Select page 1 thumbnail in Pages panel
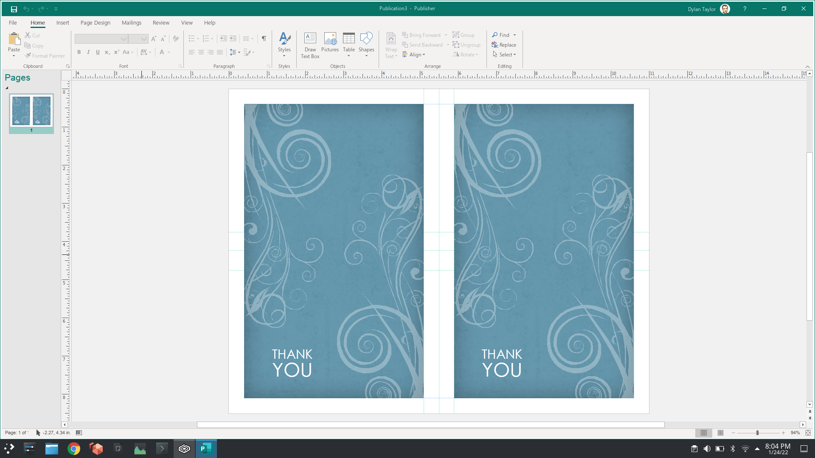 pos(31,111)
